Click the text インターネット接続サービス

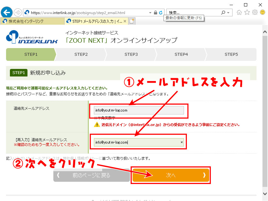92,33
